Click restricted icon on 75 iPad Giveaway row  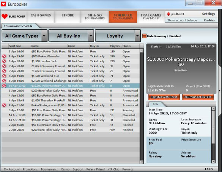(4, 71)
